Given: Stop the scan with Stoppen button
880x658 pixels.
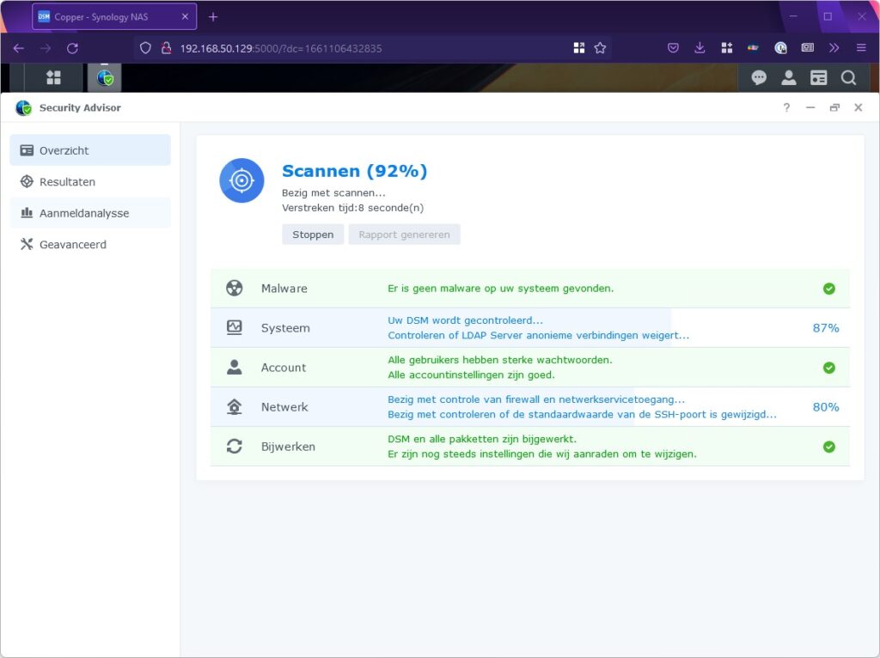Looking at the screenshot, I should click(313, 235).
